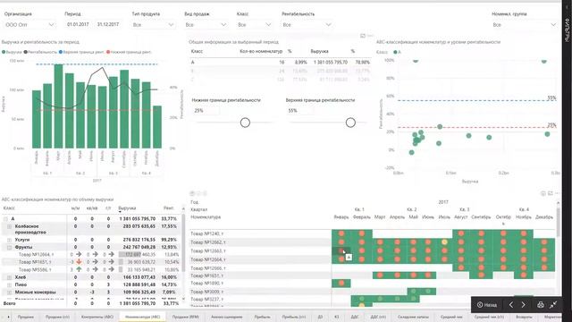Open the Вид продаж dropdown
This screenshot has height=322, width=572.
[x=206, y=25]
